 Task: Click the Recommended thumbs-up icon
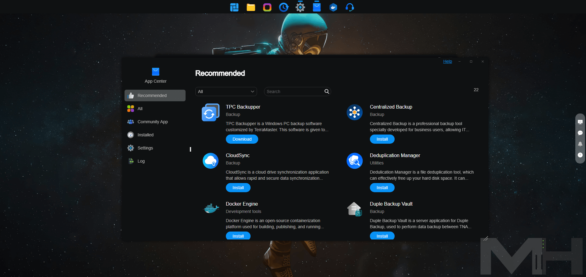pos(131,95)
